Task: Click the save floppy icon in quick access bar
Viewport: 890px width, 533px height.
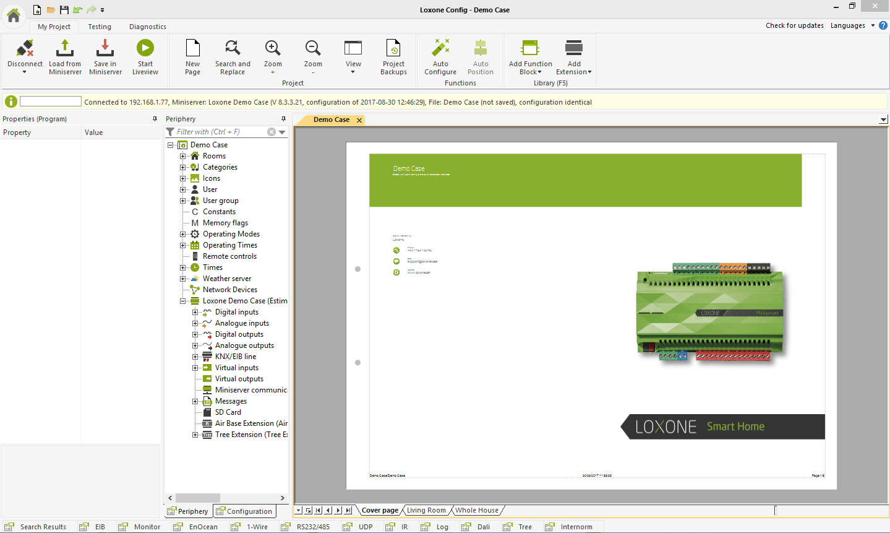Action: pos(64,10)
